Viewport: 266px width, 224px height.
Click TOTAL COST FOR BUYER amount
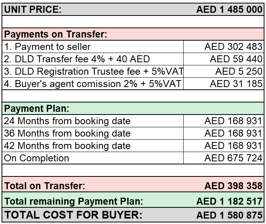229,215
